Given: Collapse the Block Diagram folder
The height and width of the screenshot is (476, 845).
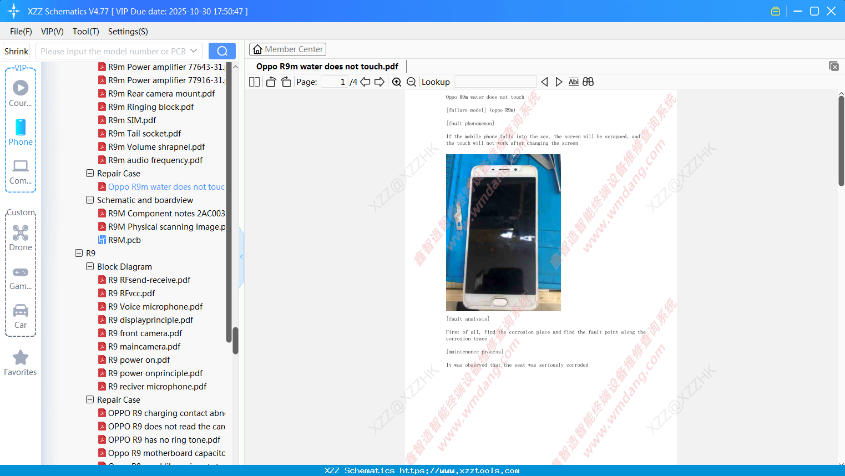Looking at the screenshot, I should point(90,266).
